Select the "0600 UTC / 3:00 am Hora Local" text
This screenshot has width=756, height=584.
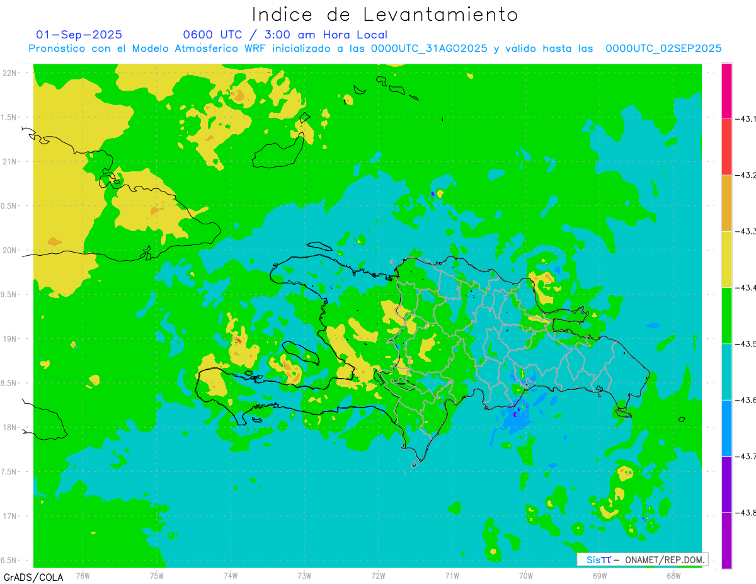click(x=285, y=35)
